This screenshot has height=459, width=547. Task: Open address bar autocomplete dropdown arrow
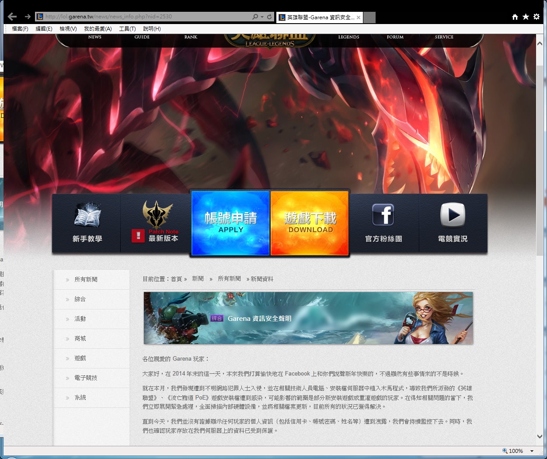click(x=262, y=17)
